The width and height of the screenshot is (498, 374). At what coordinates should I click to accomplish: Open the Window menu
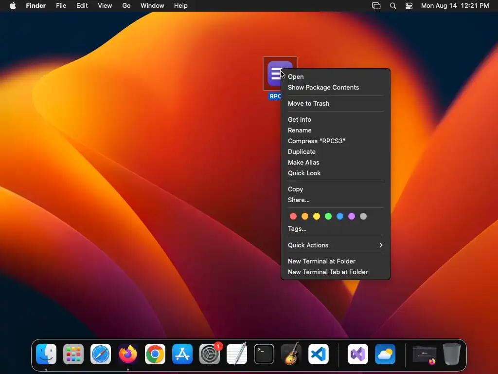click(x=152, y=6)
